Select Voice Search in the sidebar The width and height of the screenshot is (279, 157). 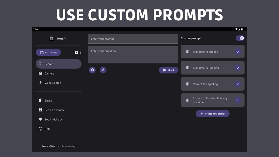pyautogui.click(x=53, y=83)
